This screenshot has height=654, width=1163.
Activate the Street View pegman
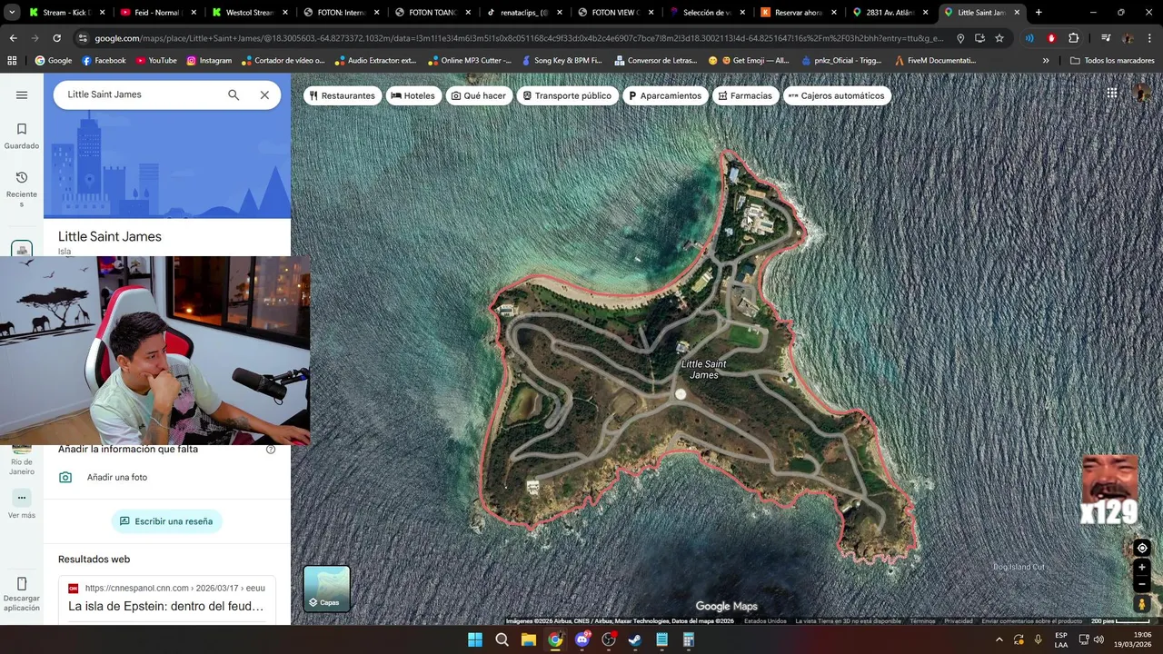1142,604
